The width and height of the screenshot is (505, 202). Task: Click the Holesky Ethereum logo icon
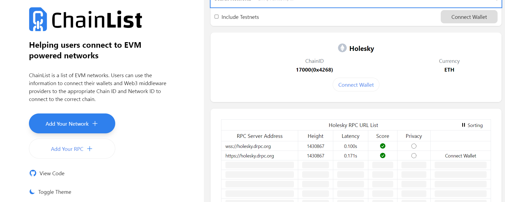[x=342, y=48]
